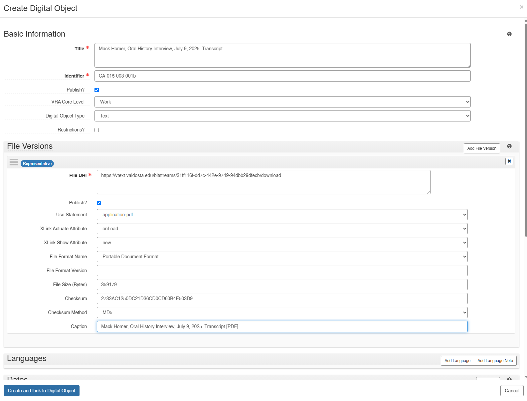Screen dimensions: 527x401
Task: Click the Languages section heading
Action: (27, 358)
